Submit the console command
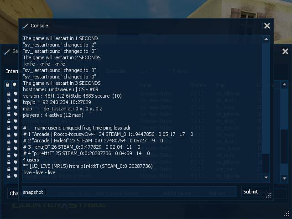Image resolution: width=292 pixels, height=219 pixels. click(255, 192)
